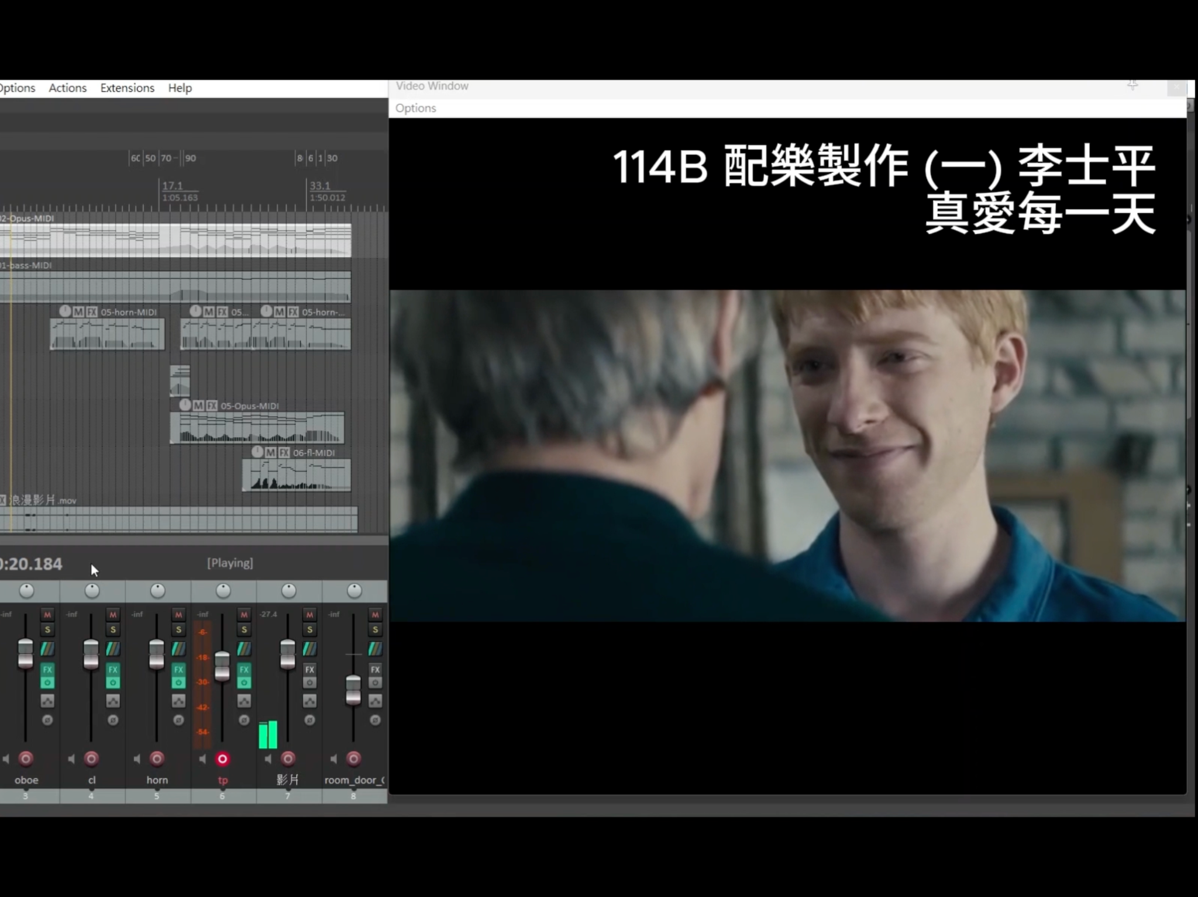Select the 浪漫影片.mov video item
The height and width of the screenshot is (897, 1198).
(x=178, y=519)
